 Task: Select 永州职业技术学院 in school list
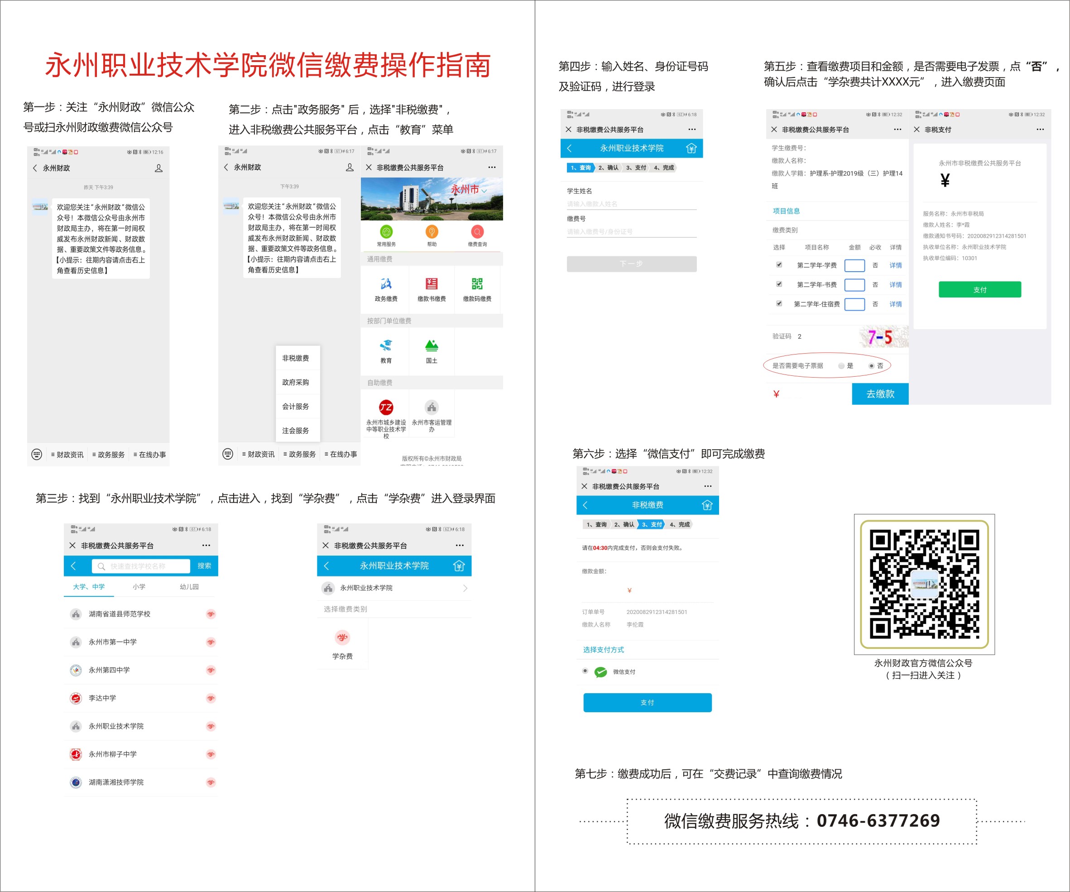(x=141, y=726)
